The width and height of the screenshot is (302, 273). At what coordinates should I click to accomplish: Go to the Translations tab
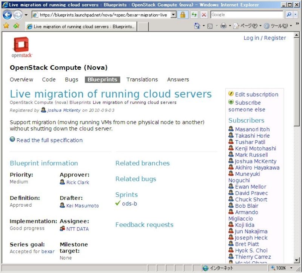point(142,80)
